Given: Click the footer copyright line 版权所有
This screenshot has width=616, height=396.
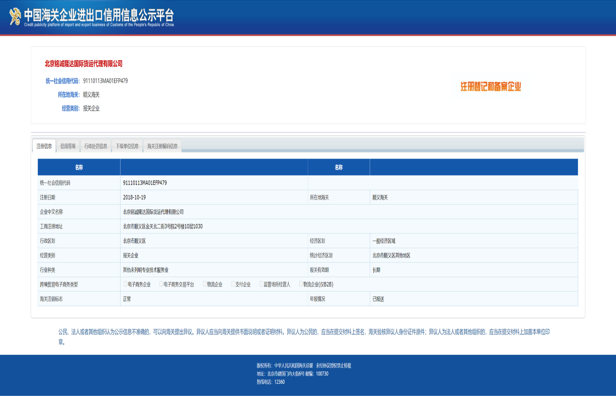Looking at the screenshot, I should [x=304, y=365].
